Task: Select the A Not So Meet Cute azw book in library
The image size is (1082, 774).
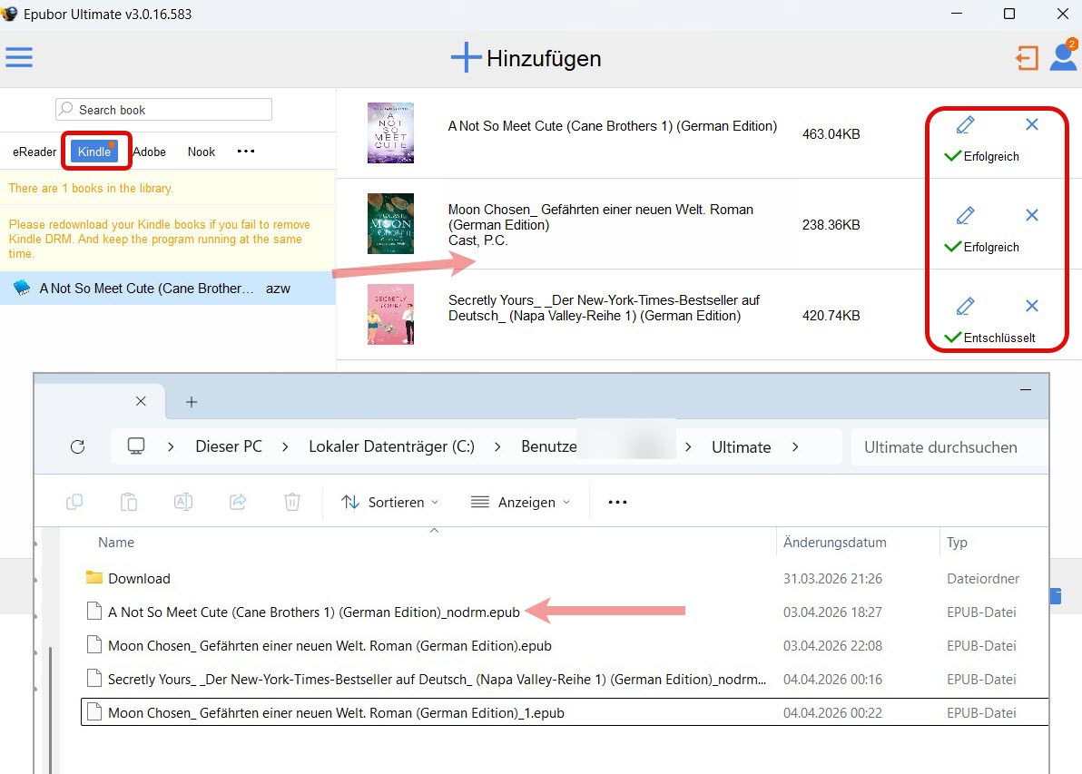Action: 168,289
